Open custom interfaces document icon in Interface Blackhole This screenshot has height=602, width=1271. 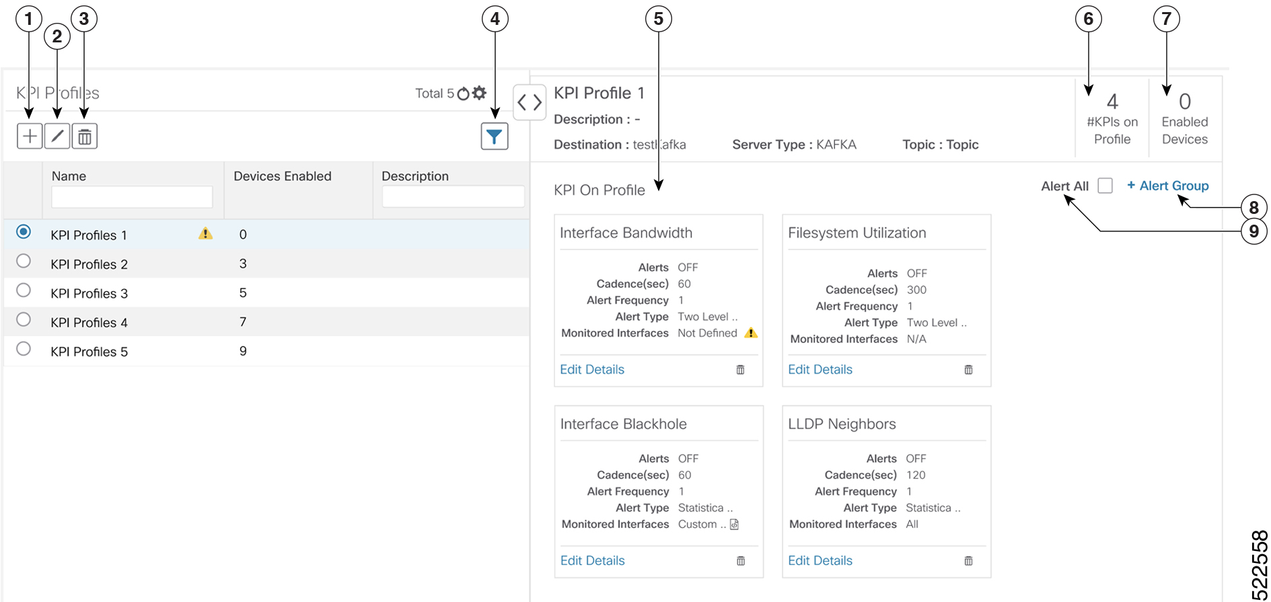pyautogui.click(x=734, y=525)
